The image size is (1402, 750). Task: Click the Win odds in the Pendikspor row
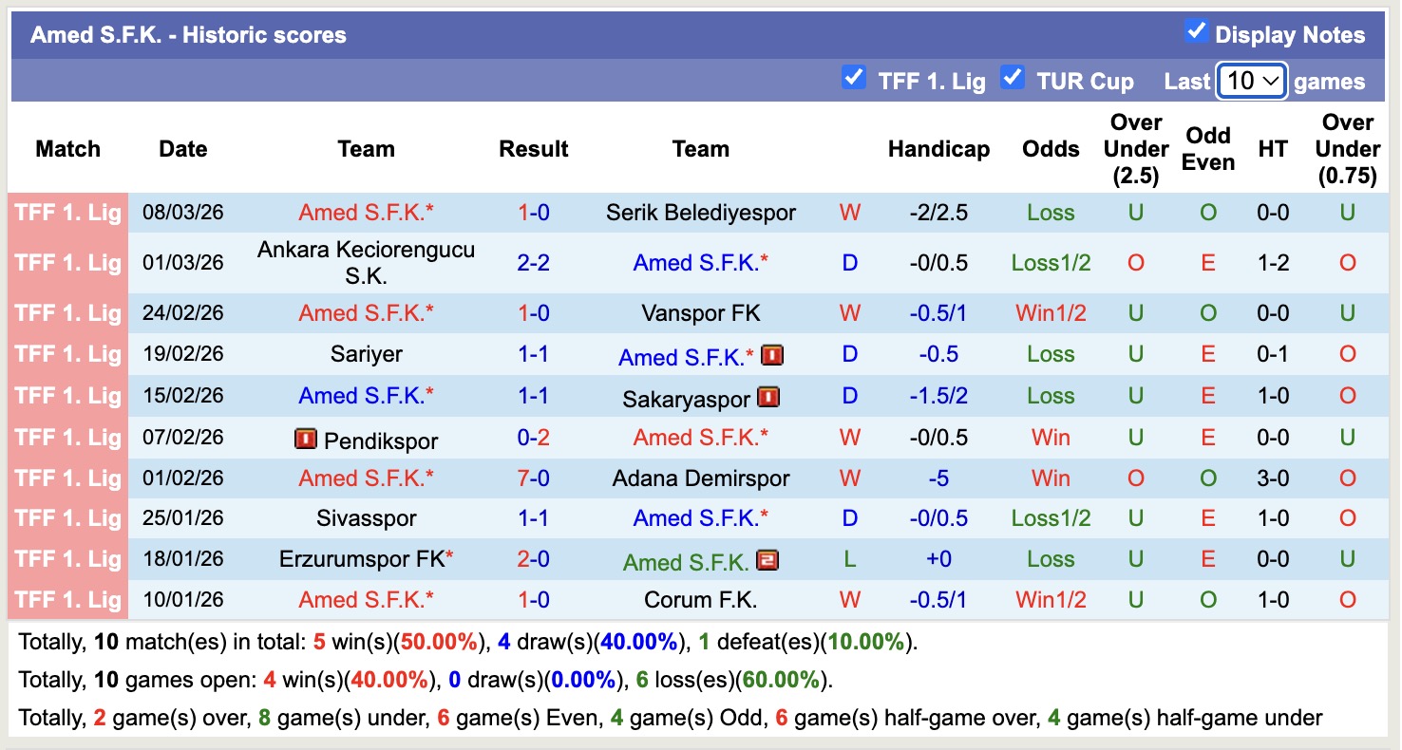click(x=1050, y=437)
